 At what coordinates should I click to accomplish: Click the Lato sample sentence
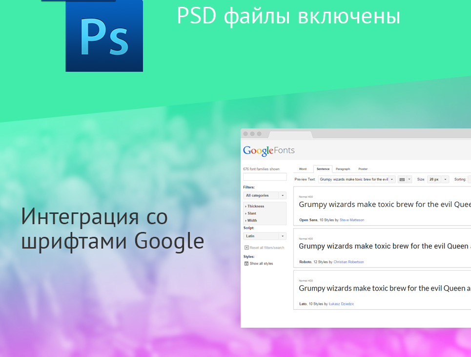tap(385, 289)
